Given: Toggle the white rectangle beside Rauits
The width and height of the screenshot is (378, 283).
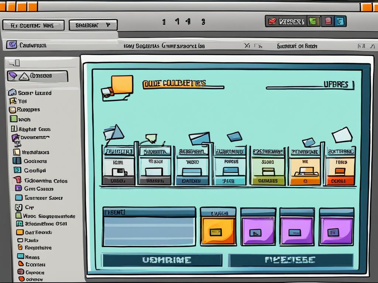Looking at the screenshot, I should pyautogui.click(x=20, y=240).
